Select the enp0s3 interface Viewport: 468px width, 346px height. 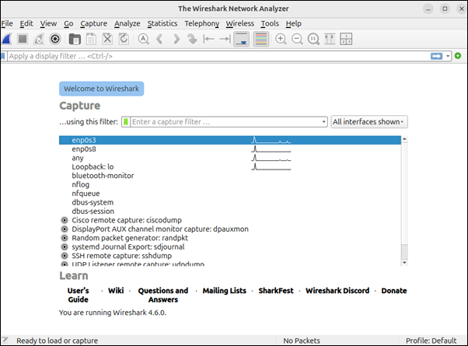[x=230, y=140]
